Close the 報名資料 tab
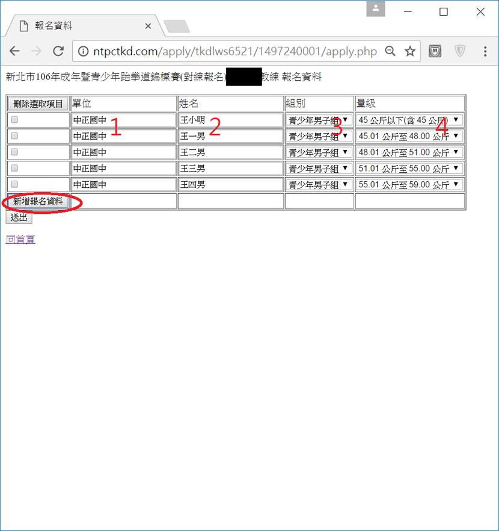This screenshot has height=531, width=499. 148,26
